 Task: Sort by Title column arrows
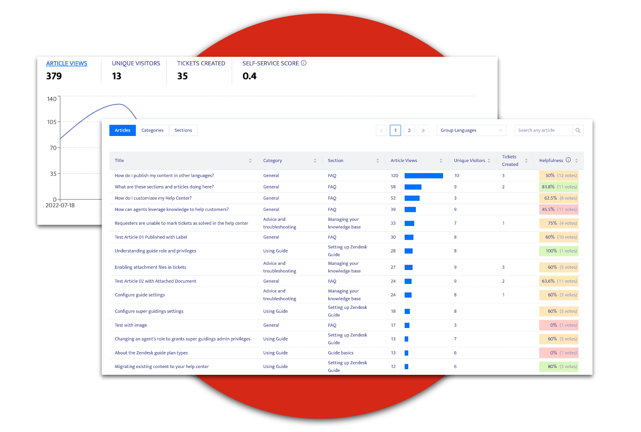[x=250, y=160]
